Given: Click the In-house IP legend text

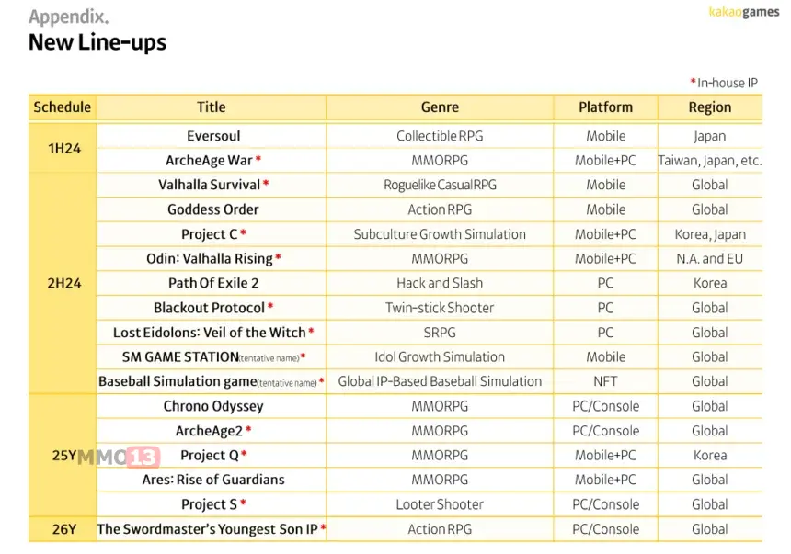Looking at the screenshot, I should [x=724, y=83].
